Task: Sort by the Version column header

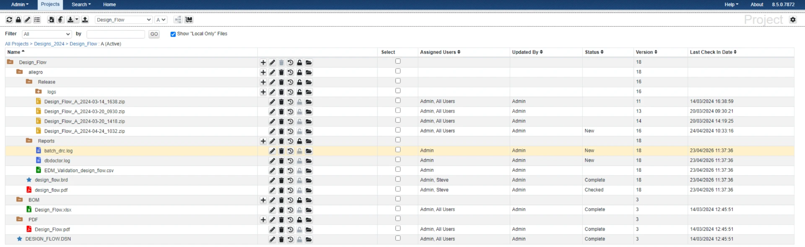Action: click(647, 52)
